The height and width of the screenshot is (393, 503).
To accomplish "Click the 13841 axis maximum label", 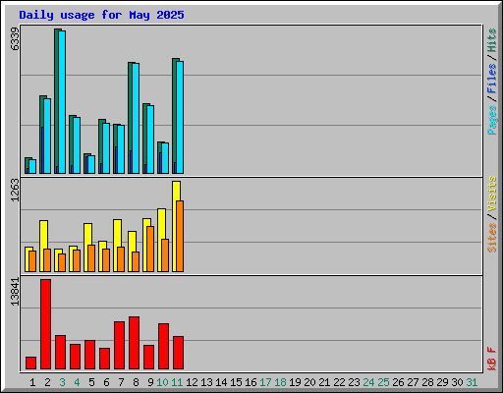I will click(x=15, y=292).
